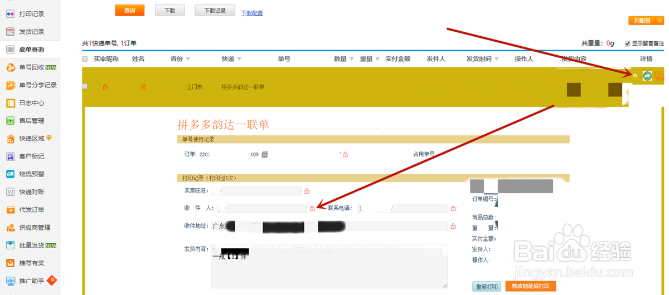Click the 底单查询 barcode icon
669x295 pixels.
coord(10,50)
